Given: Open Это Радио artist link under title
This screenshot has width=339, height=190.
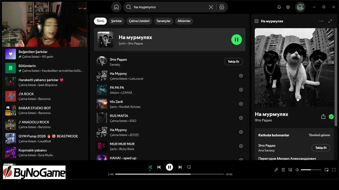Looking at the screenshot, I should click(263, 120).
